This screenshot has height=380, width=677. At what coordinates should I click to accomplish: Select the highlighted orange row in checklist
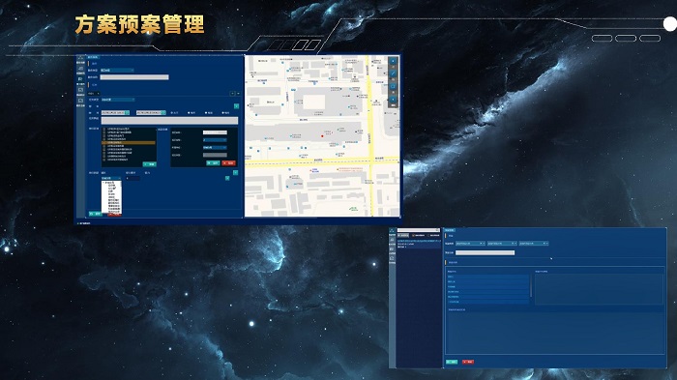coord(129,142)
